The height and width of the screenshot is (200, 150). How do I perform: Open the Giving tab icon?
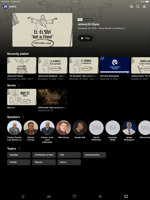tap(100, 196)
